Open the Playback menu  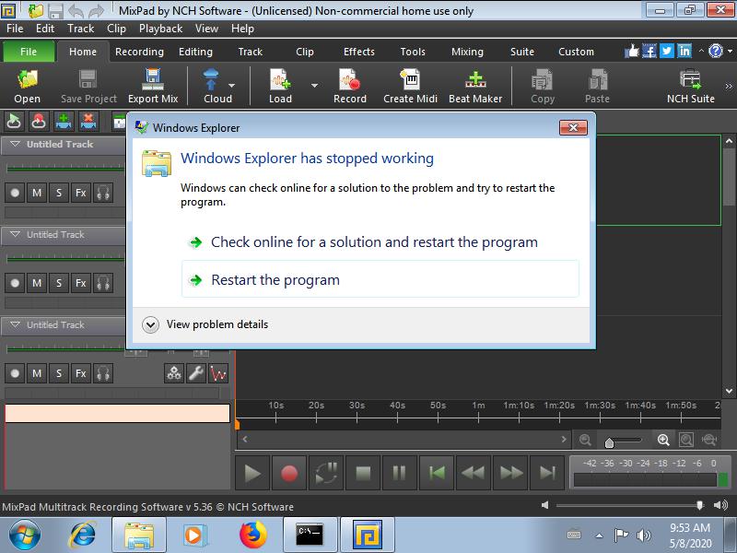coord(160,29)
